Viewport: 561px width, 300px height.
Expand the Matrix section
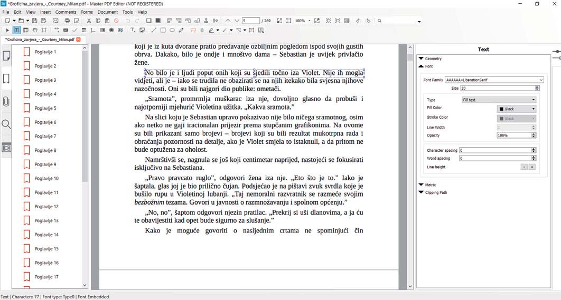pos(427,185)
